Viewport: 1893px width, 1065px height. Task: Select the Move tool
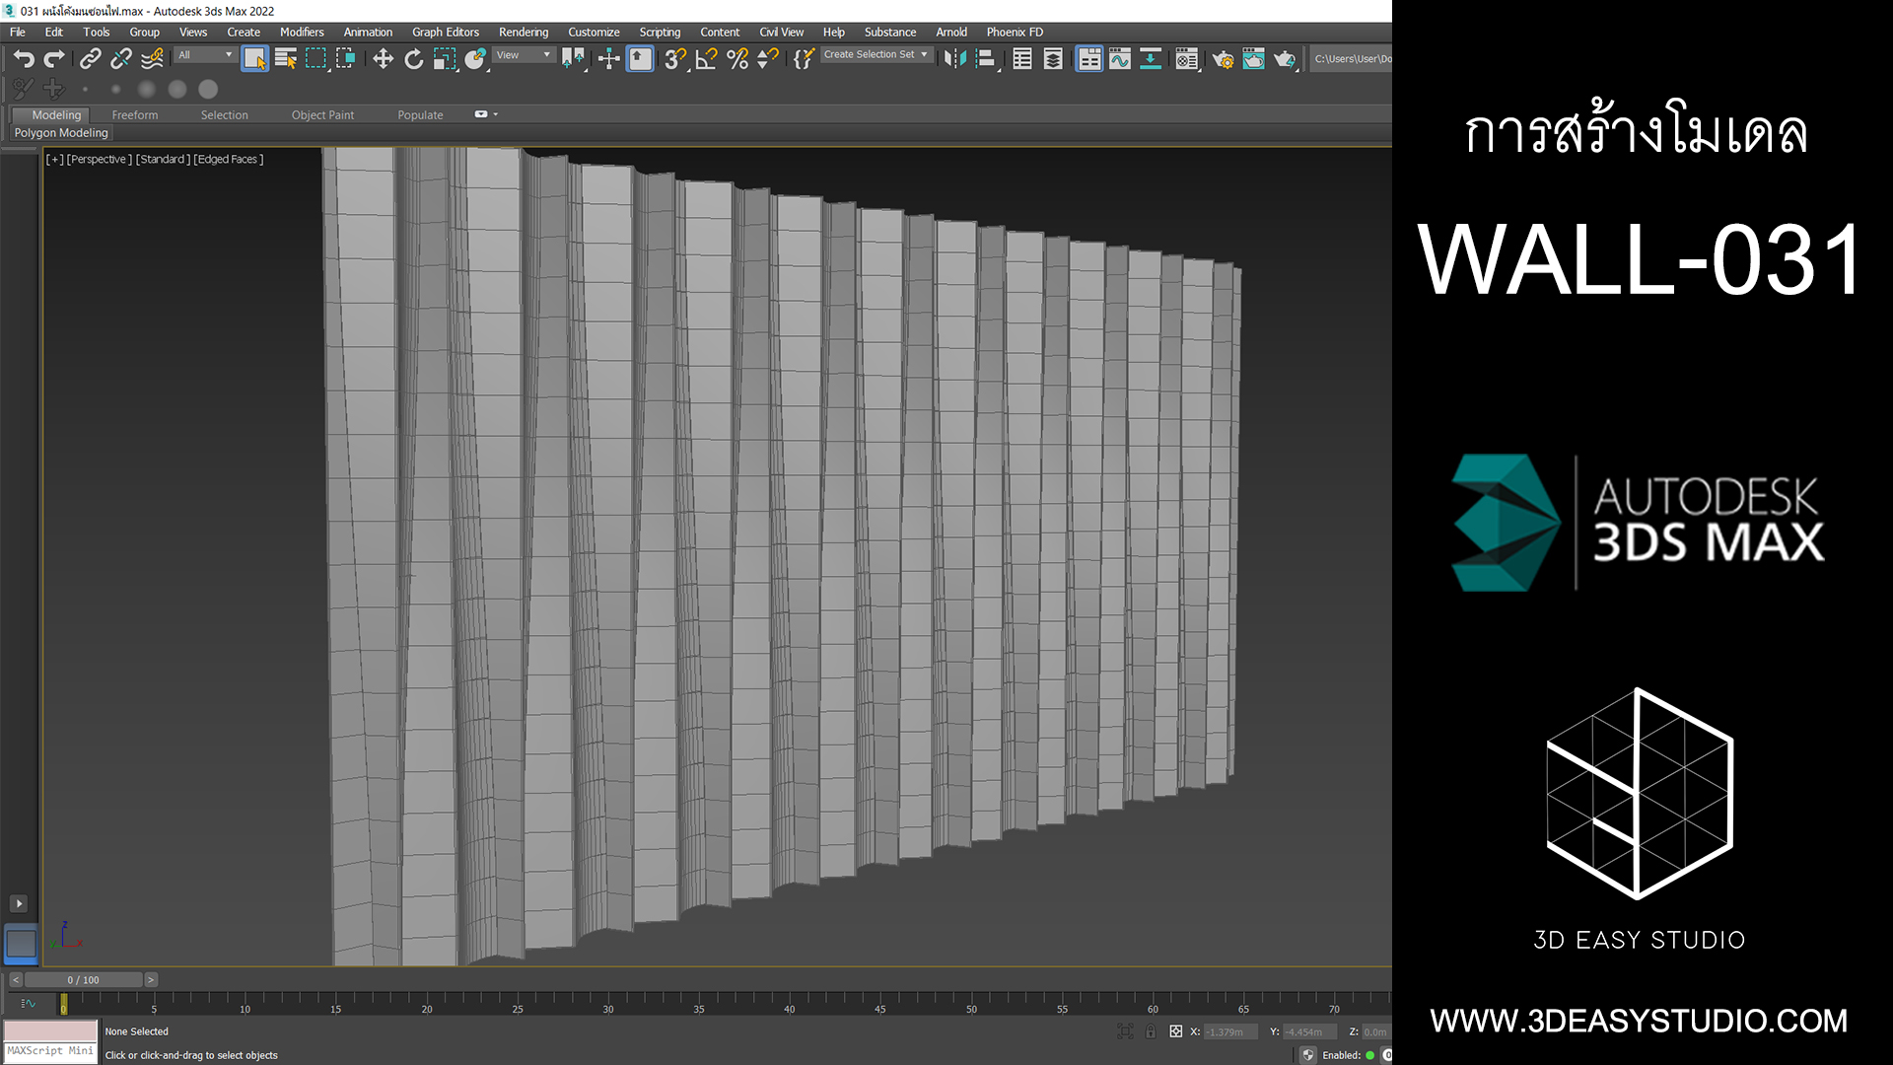point(383,59)
